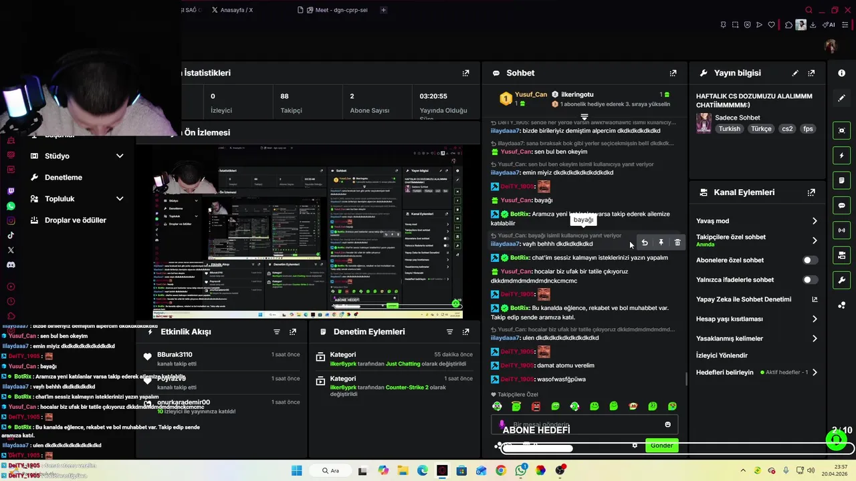Open Hedefleri belirleyin settings
This screenshot has width=856, height=481.
coord(757,372)
